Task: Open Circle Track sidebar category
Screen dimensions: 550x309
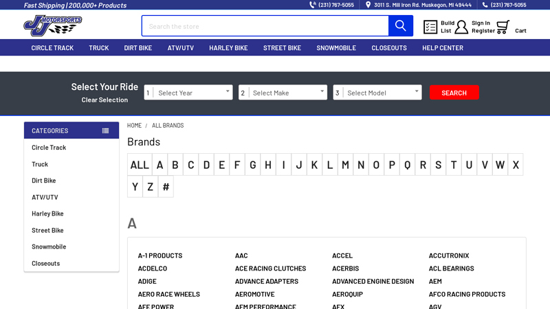Action: click(49, 148)
